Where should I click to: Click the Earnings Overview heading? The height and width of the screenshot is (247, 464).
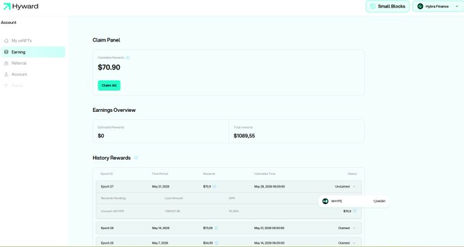click(x=114, y=111)
